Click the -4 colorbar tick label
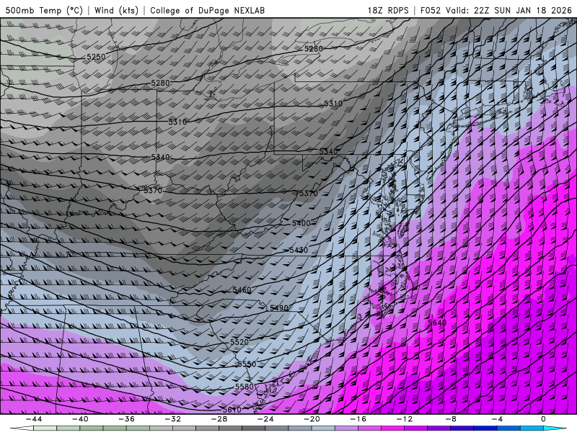The height and width of the screenshot is (432, 577). [497, 419]
